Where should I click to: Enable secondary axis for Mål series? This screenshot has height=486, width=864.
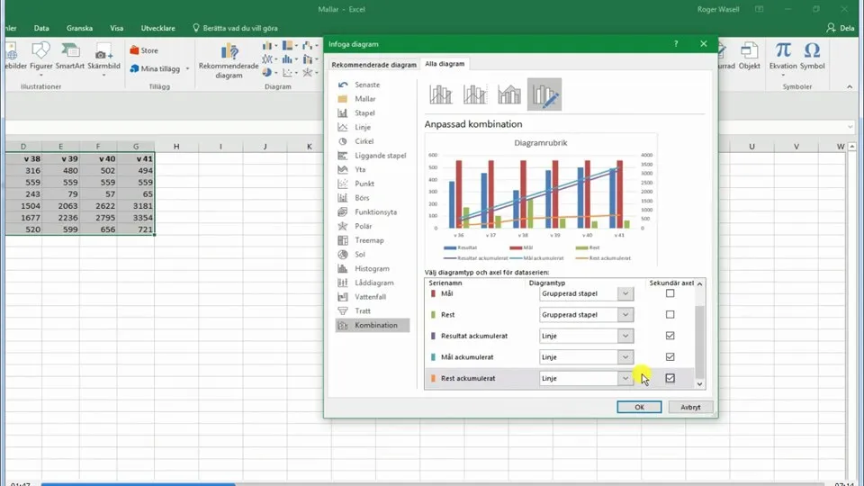point(670,293)
